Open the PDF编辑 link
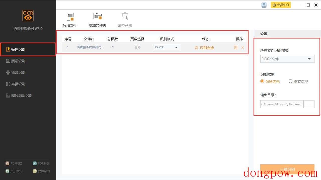Viewport: 321px width, 180px height. coord(41,163)
